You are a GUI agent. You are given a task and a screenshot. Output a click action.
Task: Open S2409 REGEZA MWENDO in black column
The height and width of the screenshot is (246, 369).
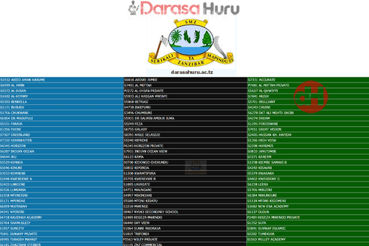[143, 217]
